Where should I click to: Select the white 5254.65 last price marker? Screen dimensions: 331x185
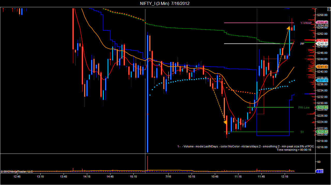322,25
